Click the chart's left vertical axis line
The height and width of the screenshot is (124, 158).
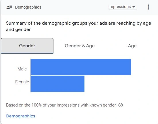30,75
